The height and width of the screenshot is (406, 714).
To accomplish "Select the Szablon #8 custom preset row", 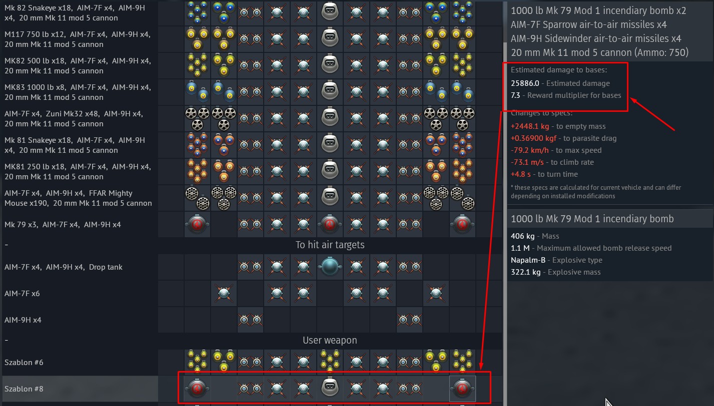I will point(251,389).
